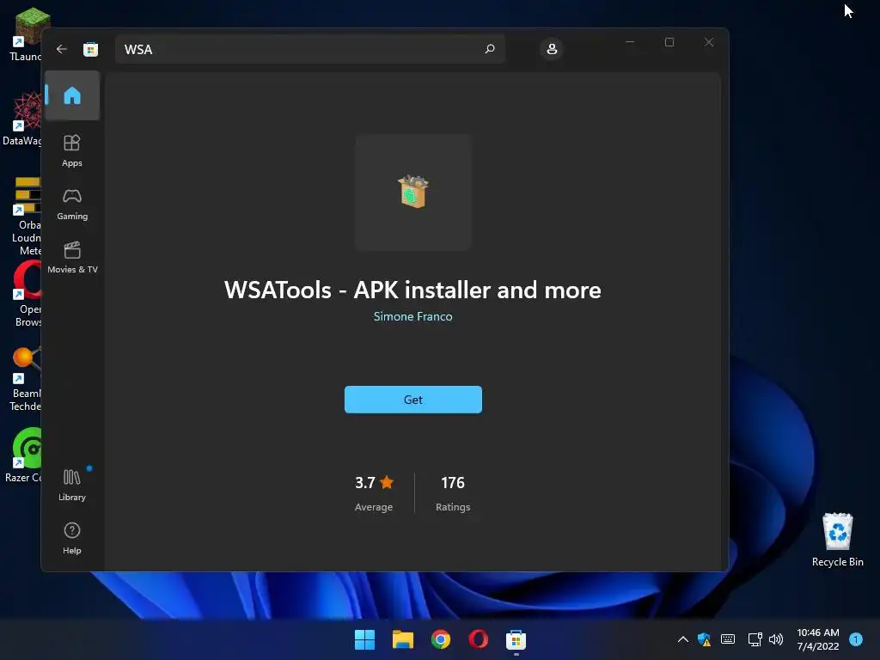Select the Recycle Bin desktop icon
This screenshot has height=660, width=880.
point(837,540)
